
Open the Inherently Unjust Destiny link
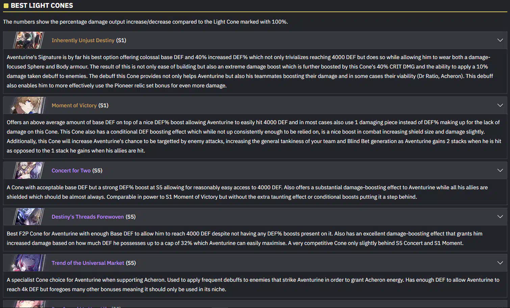(83, 40)
